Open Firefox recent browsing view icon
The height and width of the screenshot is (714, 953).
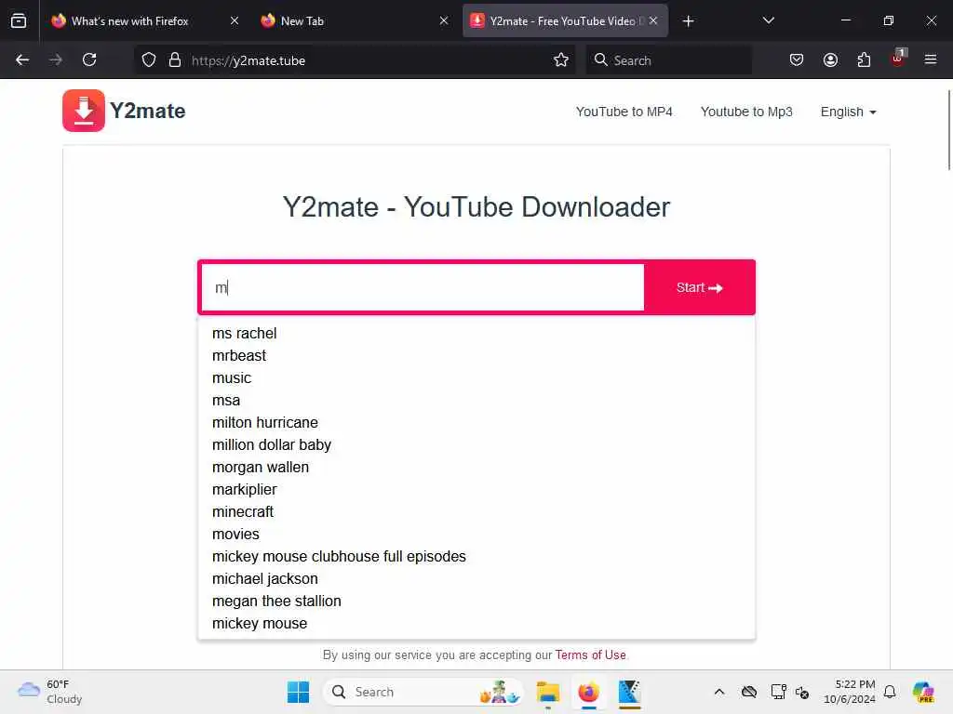coord(19,20)
